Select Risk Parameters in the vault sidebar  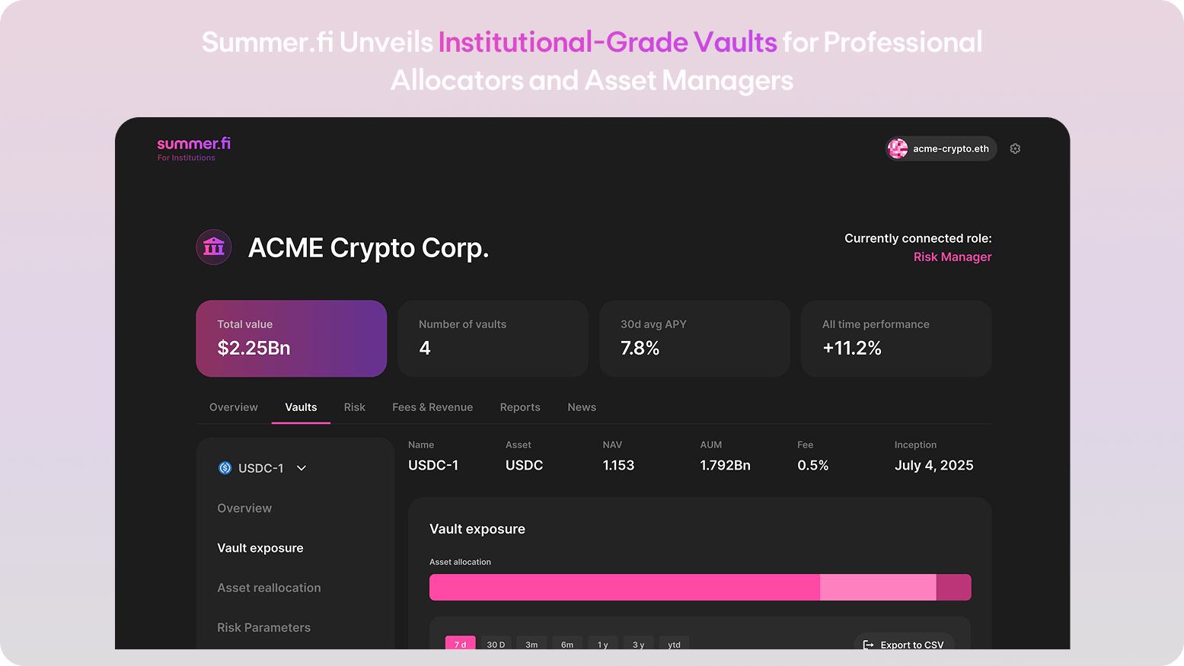[264, 627]
